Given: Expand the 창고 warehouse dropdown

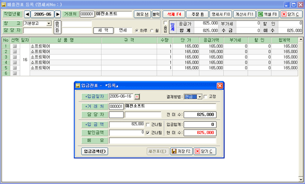Looking at the screenshot, I should tap(49, 23).
